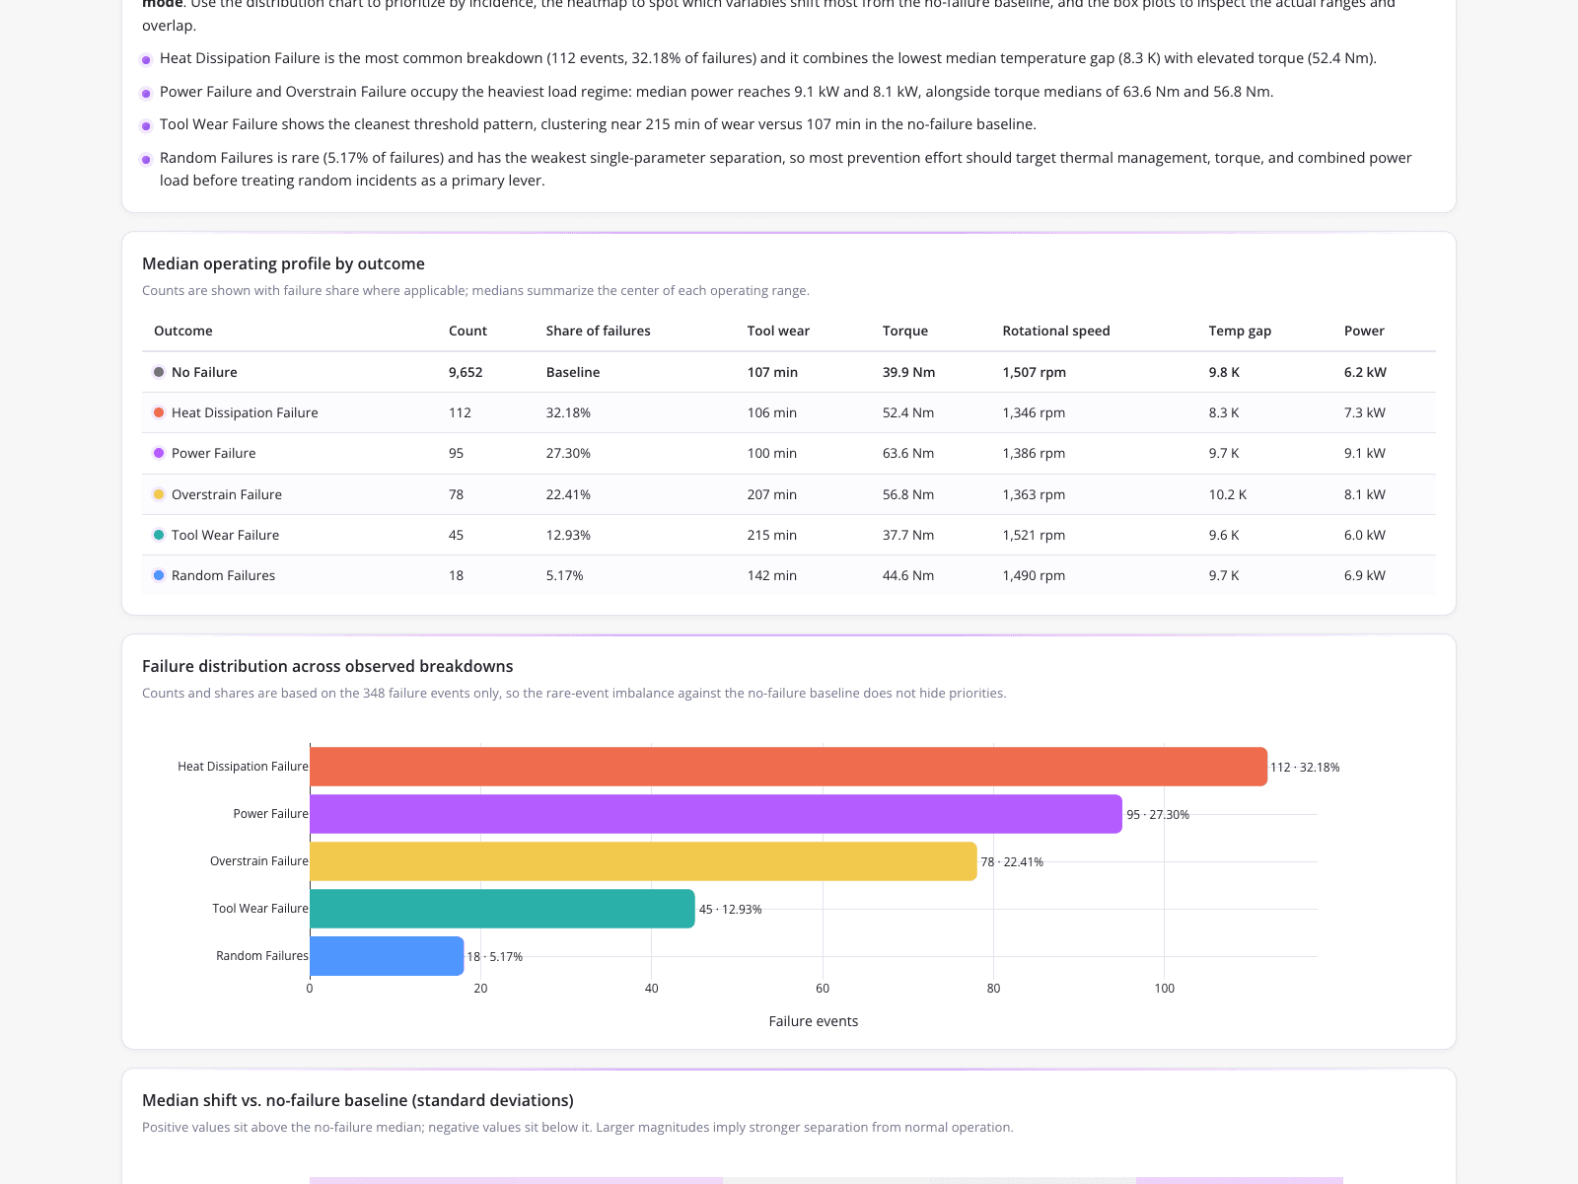Select Random Failures in the table
Screen dimensions: 1578x1184
(223, 575)
